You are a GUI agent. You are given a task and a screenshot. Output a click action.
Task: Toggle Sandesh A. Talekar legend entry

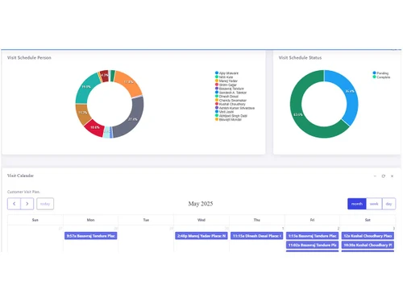click(x=231, y=93)
